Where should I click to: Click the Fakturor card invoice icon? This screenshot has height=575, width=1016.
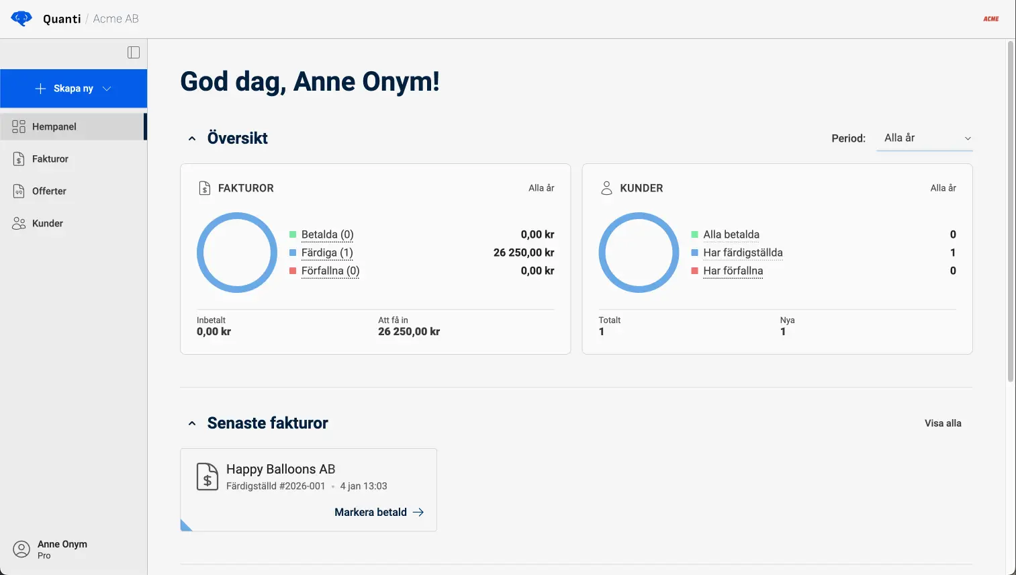point(205,188)
